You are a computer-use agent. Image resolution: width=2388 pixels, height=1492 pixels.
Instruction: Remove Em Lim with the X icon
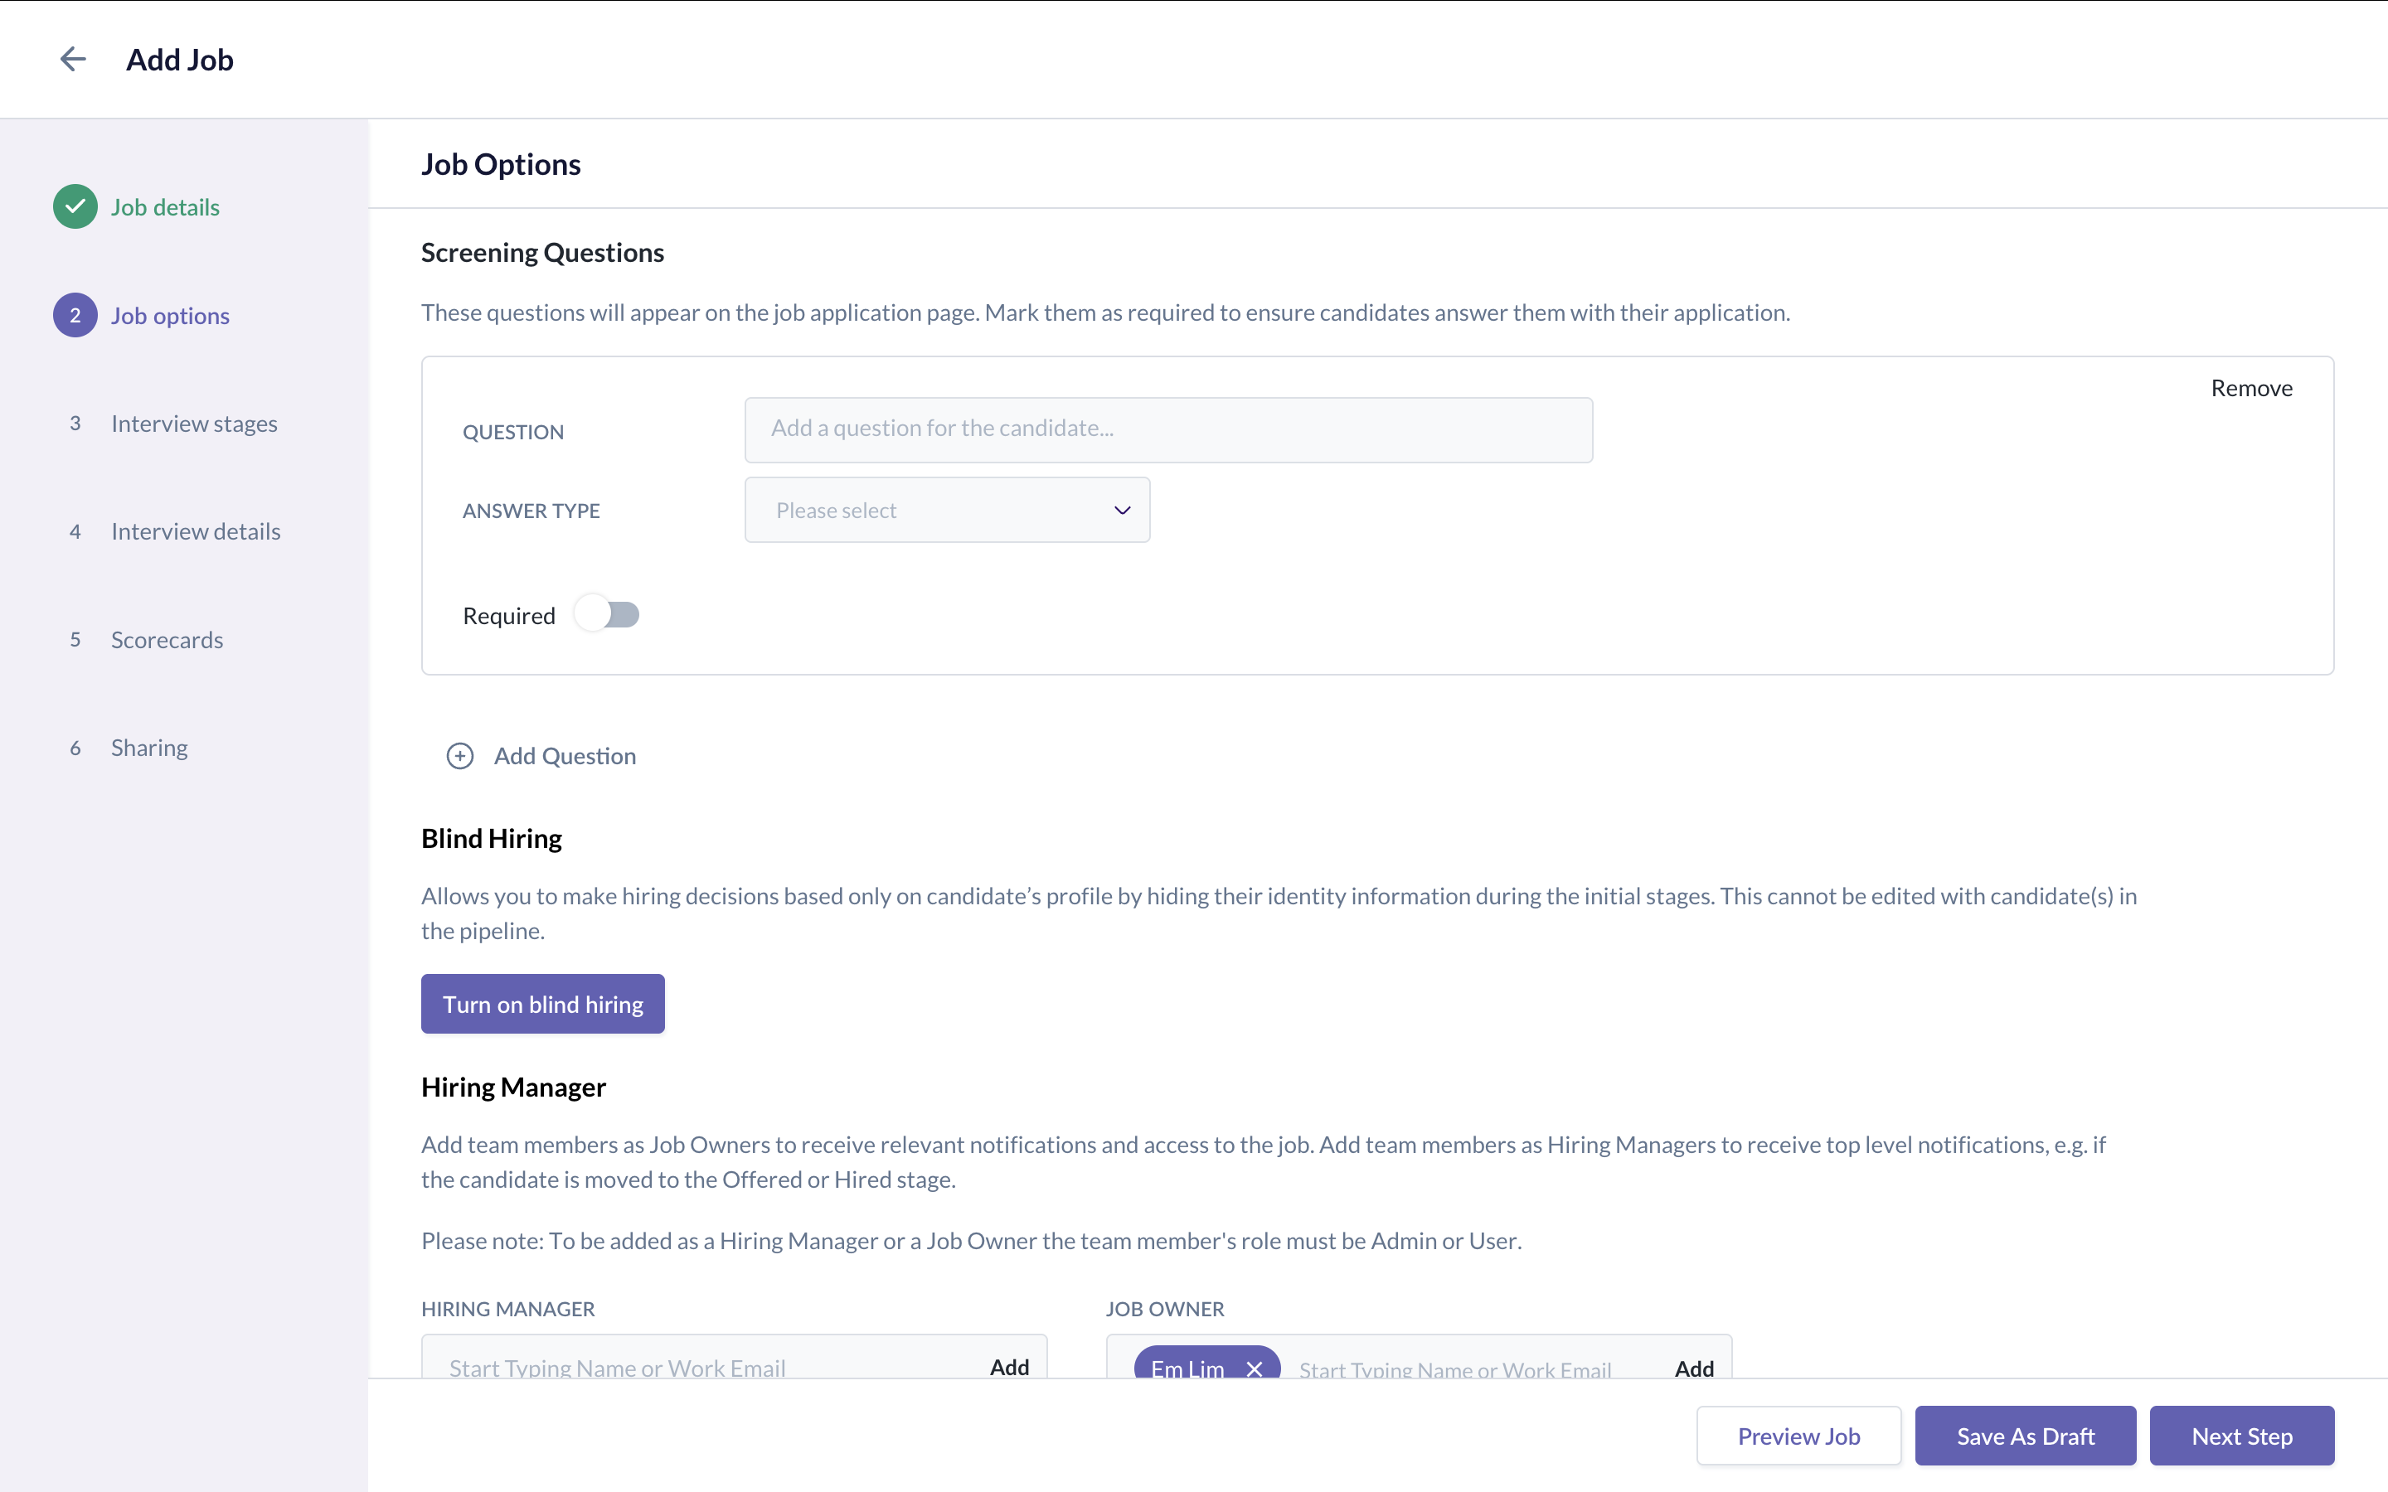tap(1255, 1368)
